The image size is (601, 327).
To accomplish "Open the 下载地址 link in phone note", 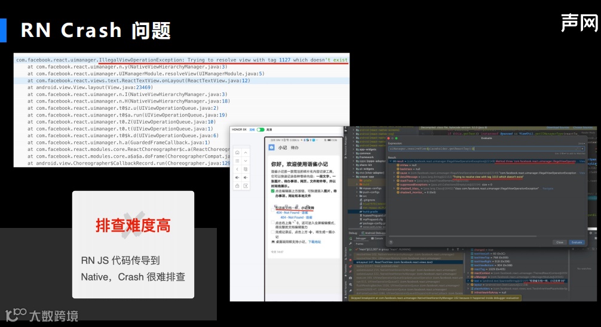I will click(x=315, y=242).
